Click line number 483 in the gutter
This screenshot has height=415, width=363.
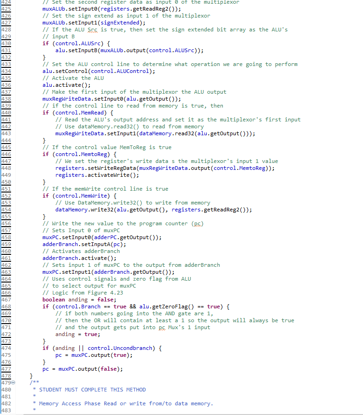pos(6,410)
